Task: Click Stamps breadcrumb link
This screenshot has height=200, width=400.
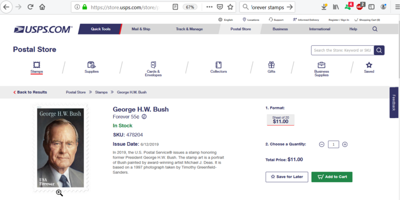Action: [101, 92]
